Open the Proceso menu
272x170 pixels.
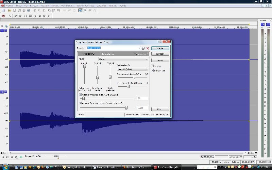(45, 6)
